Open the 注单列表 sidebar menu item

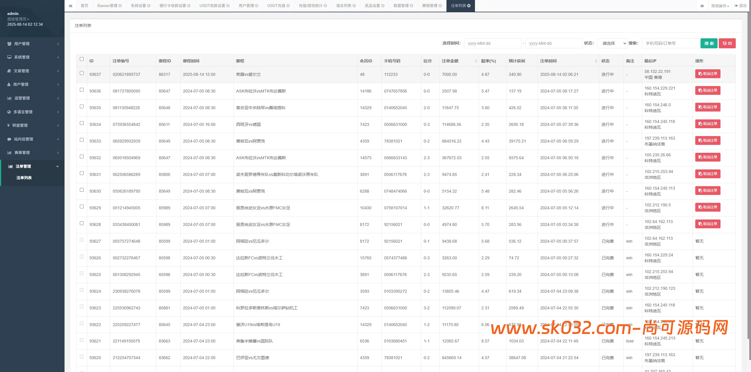click(24, 178)
